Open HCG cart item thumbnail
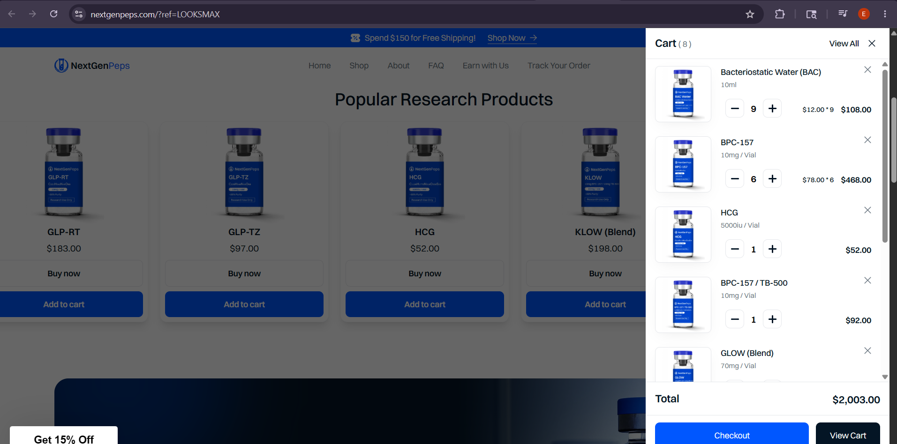Image resolution: width=897 pixels, height=444 pixels. 683,235
